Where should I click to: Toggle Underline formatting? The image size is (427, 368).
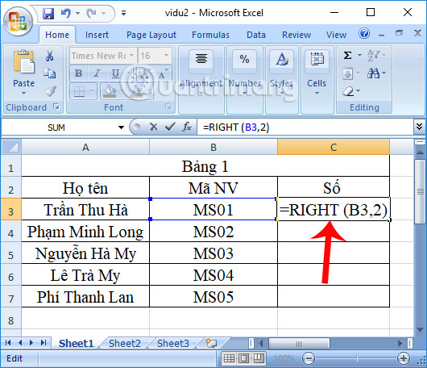[x=115, y=73]
